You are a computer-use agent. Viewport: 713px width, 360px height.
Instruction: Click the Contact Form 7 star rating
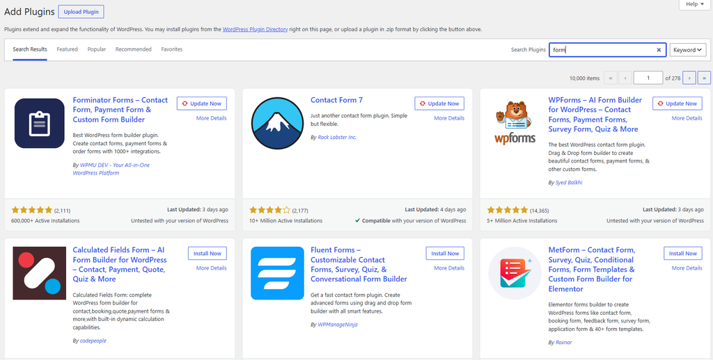click(x=269, y=210)
